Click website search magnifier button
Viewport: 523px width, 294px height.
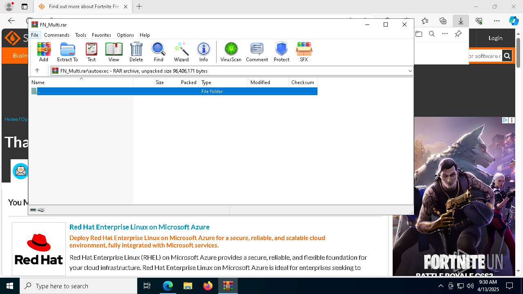(x=507, y=56)
